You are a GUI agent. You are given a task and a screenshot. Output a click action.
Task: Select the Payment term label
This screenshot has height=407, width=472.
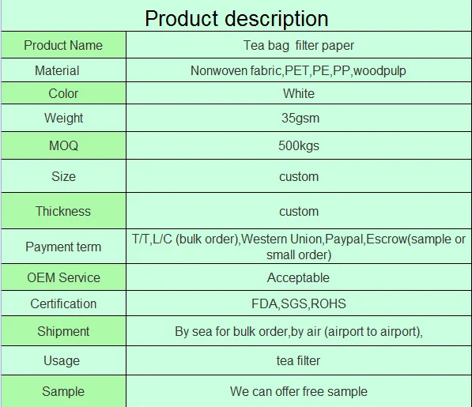(63, 247)
